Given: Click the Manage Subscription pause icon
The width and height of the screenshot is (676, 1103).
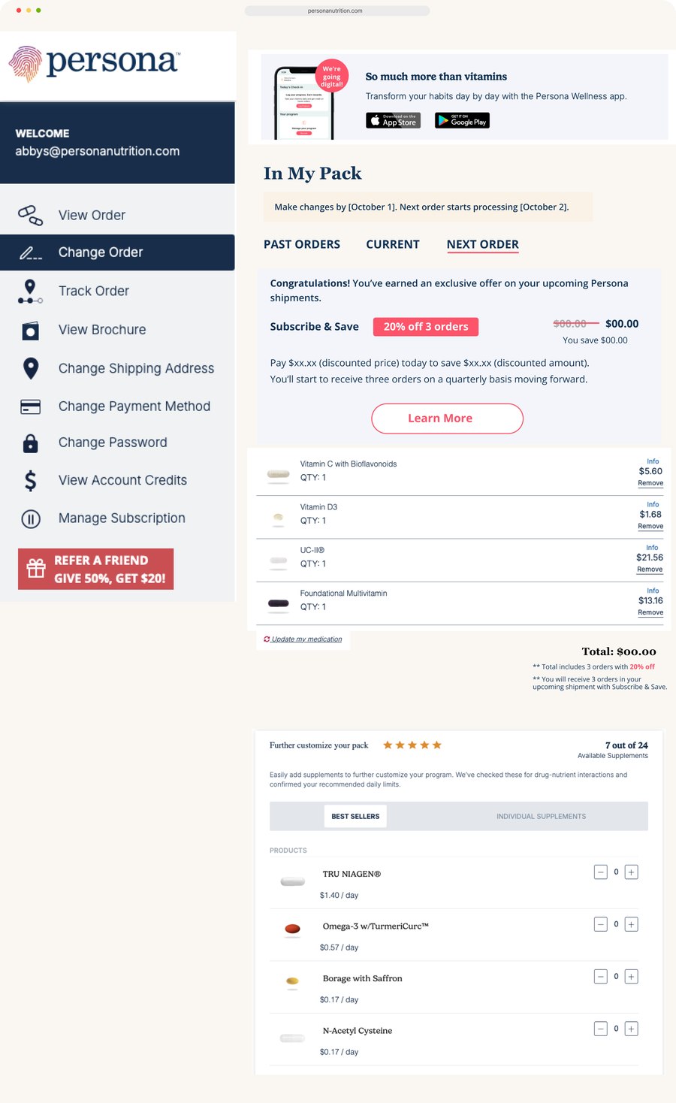Looking at the screenshot, I should pyautogui.click(x=31, y=518).
